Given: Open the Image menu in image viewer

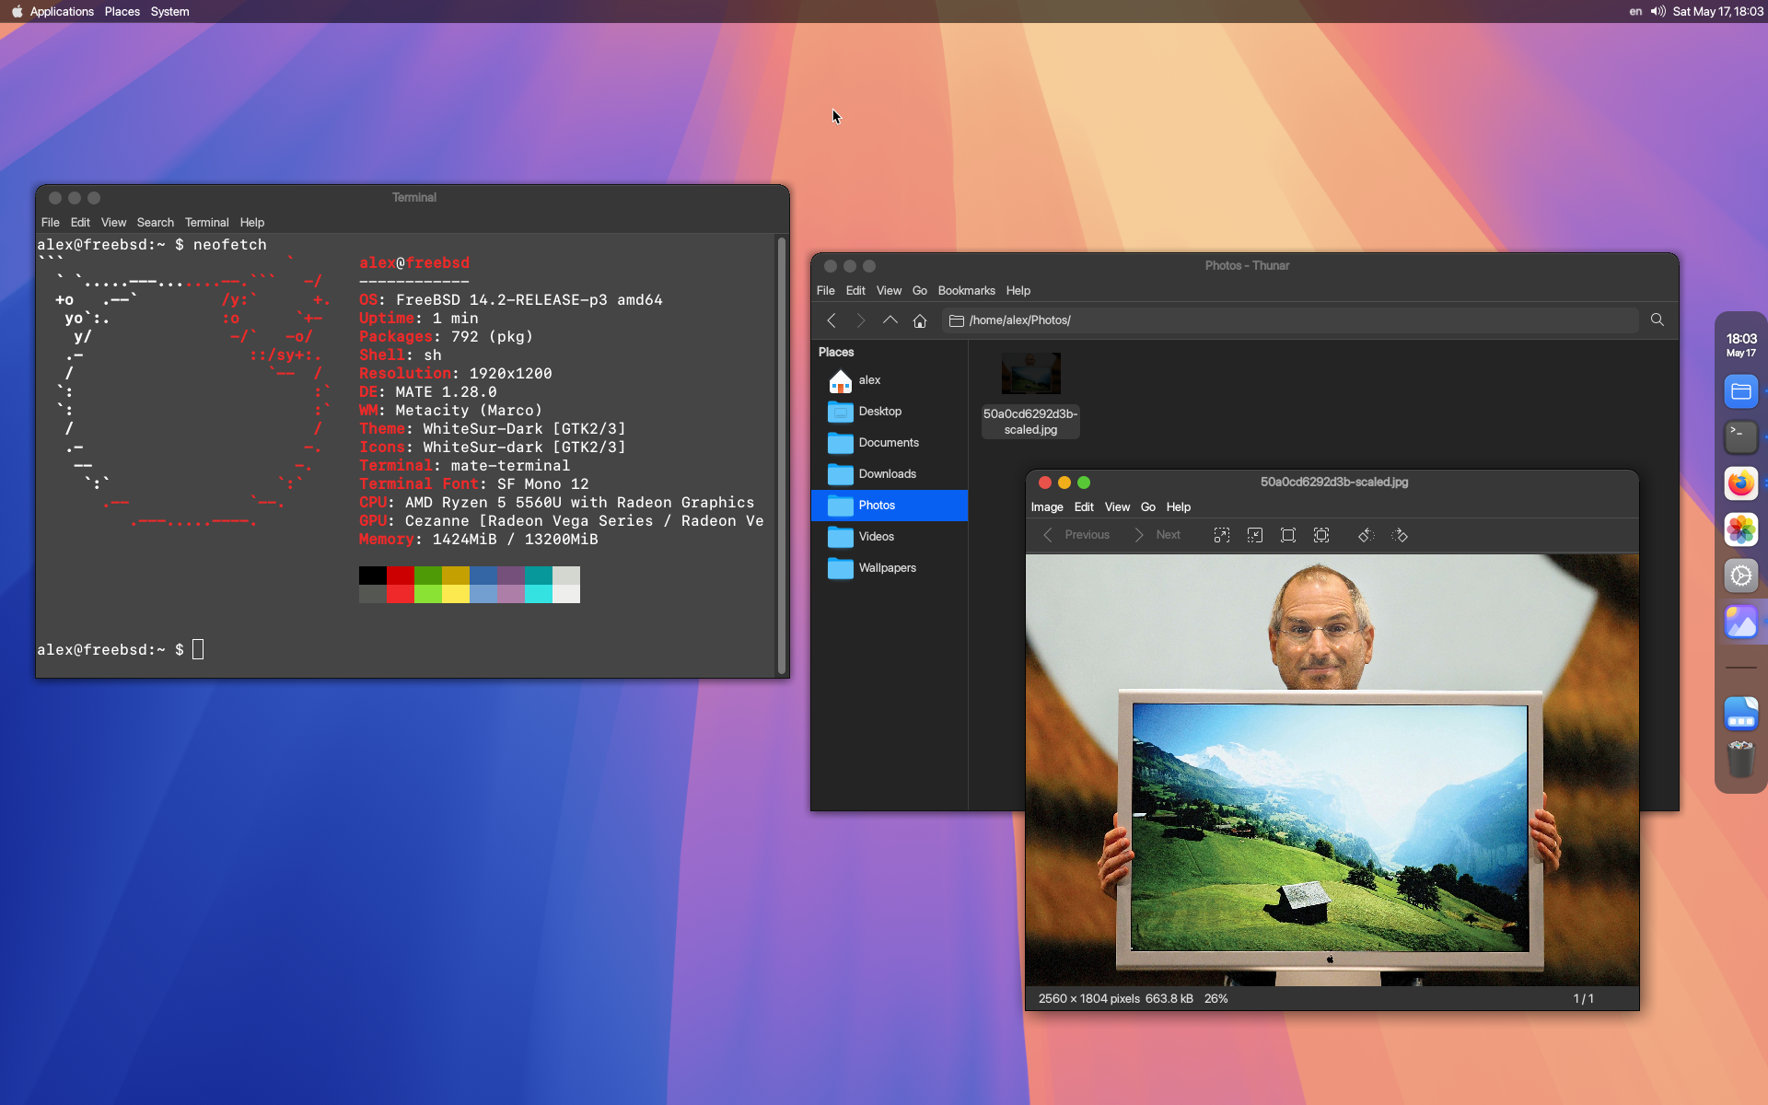Looking at the screenshot, I should [x=1047, y=507].
